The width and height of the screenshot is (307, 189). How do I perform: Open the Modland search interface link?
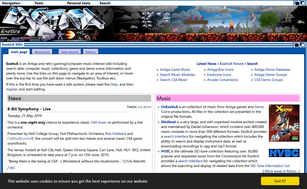[176, 136]
